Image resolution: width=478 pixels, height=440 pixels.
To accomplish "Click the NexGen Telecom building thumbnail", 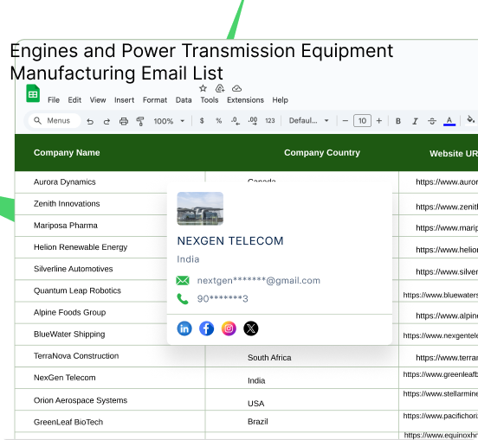I will pos(200,208).
